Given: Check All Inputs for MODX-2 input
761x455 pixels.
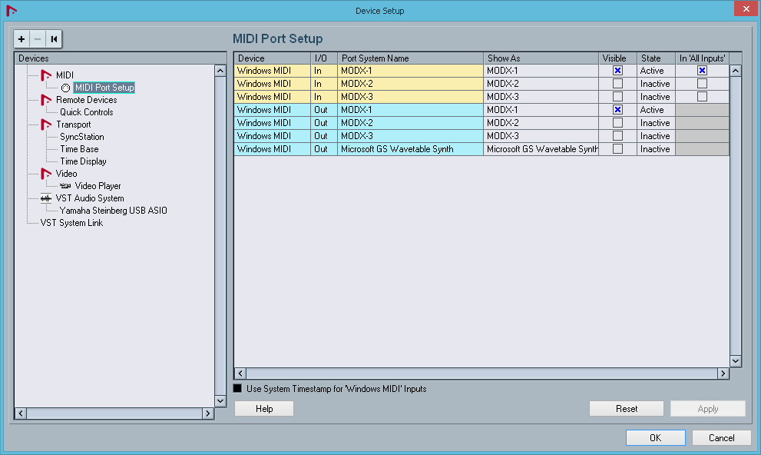Looking at the screenshot, I should [x=702, y=84].
